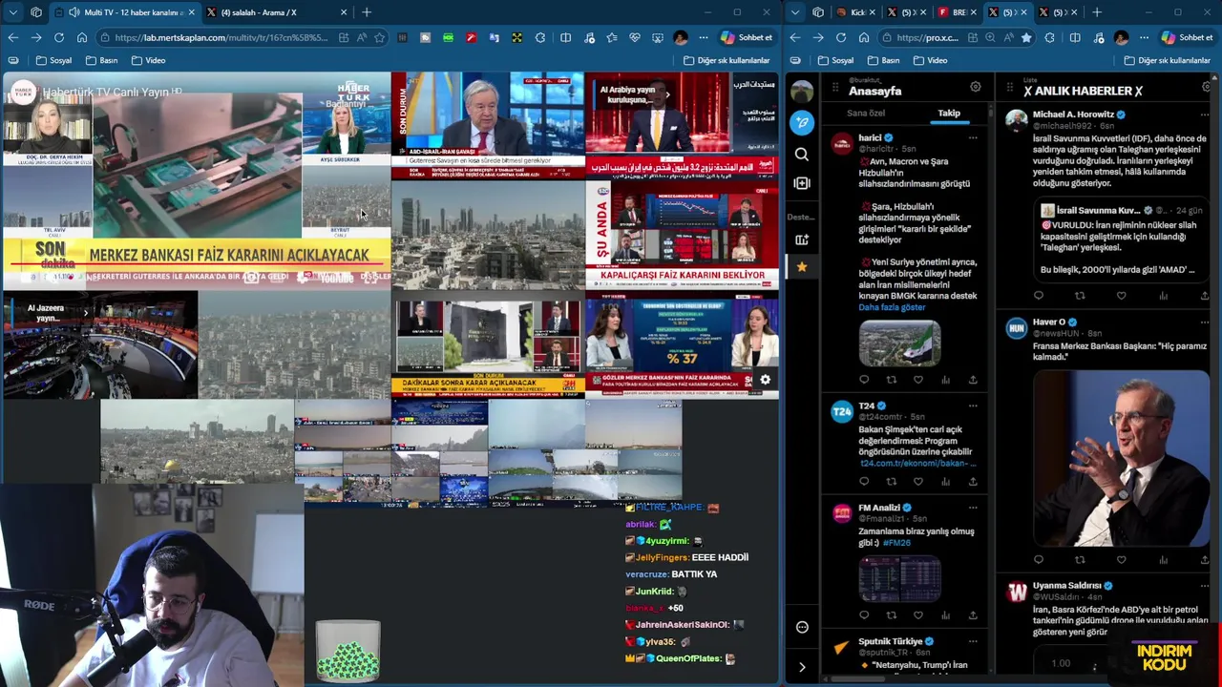Open profile avatar in right browser toolbar
The width and height of the screenshot is (1222, 687).
click(x=1121, y=37)
